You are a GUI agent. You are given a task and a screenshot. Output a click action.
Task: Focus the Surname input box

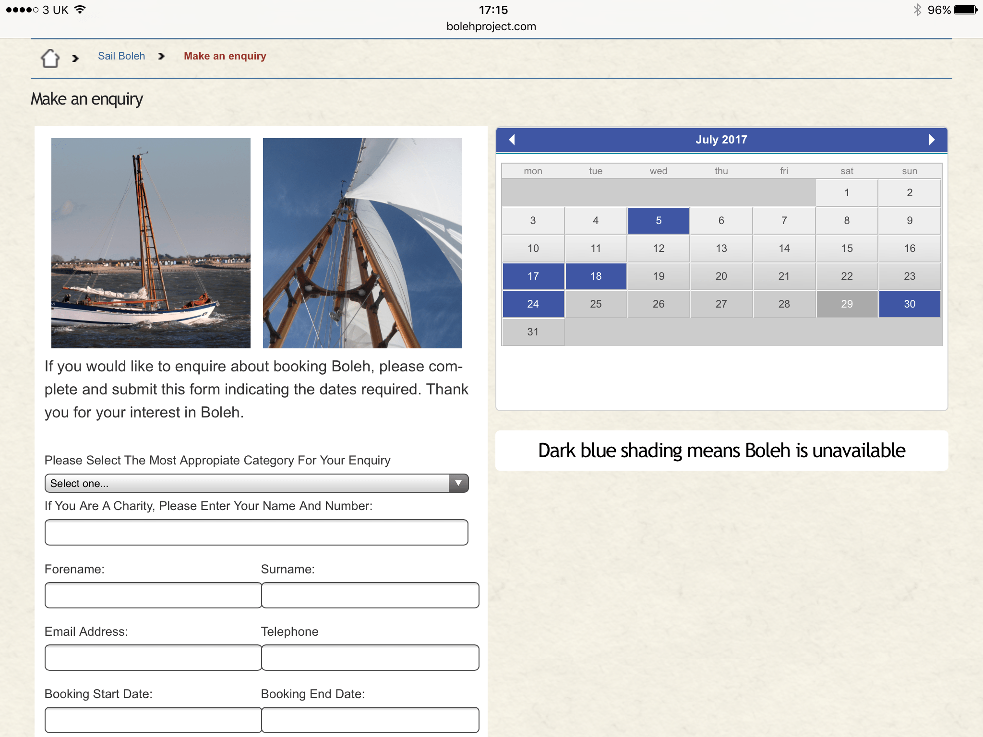point(370,595)
